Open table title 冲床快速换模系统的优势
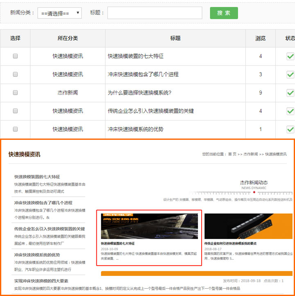The height and width of the screenshot is (296, 295). (x=136, y=129)
